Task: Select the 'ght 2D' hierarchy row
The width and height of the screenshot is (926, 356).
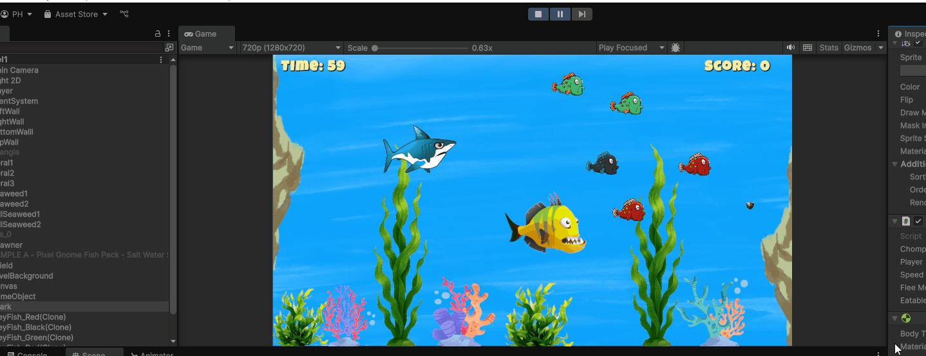Action: point(84,80)
